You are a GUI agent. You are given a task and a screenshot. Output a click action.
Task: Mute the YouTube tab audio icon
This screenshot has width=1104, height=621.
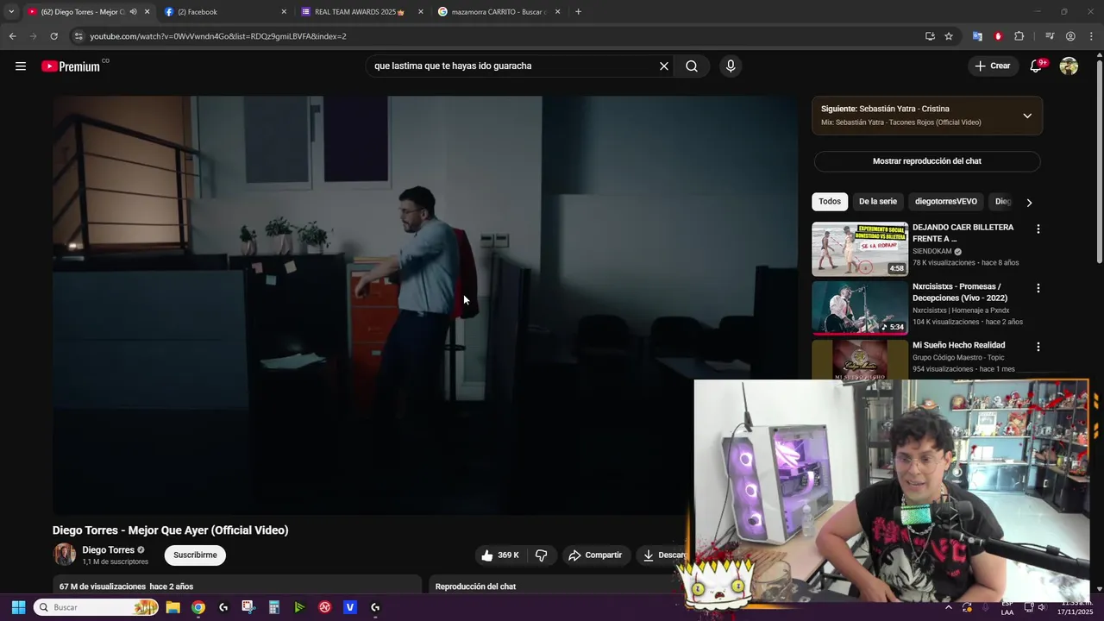[x=133, y=12]
